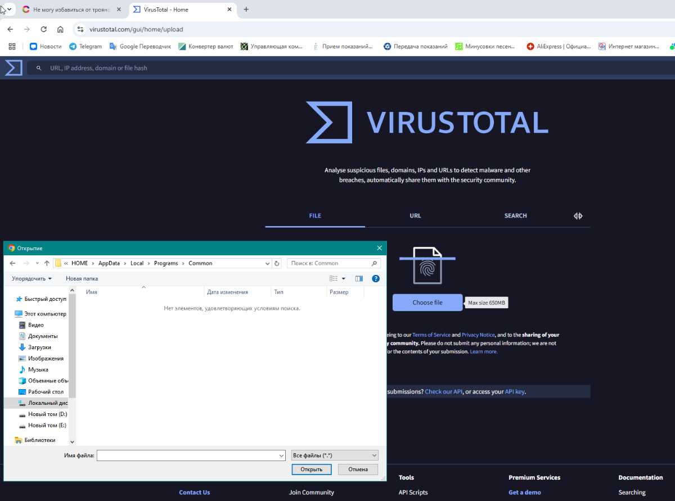Reload the page in Chrome
This screenshot has height=501, width=675.
point(44,29)
